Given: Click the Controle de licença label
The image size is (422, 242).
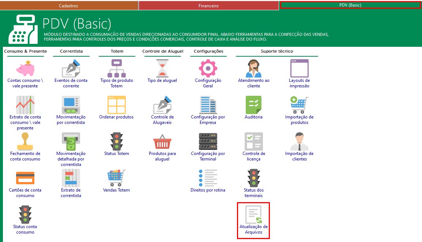Looking at the screenshot, I should tap(253, 156).
